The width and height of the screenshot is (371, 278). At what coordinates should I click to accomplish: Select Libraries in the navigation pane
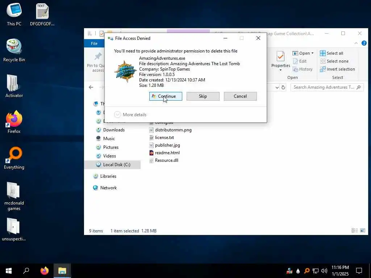(108, 176)
